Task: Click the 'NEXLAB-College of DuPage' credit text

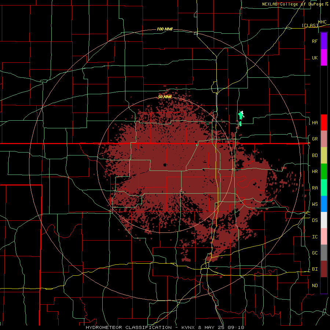Action: tap(293, 4)
